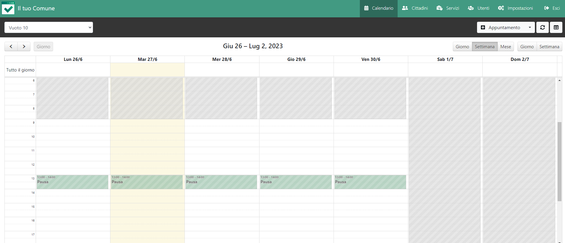Open Utenti tab in navbar
565x243 pixels.
[x=479, y=8]
